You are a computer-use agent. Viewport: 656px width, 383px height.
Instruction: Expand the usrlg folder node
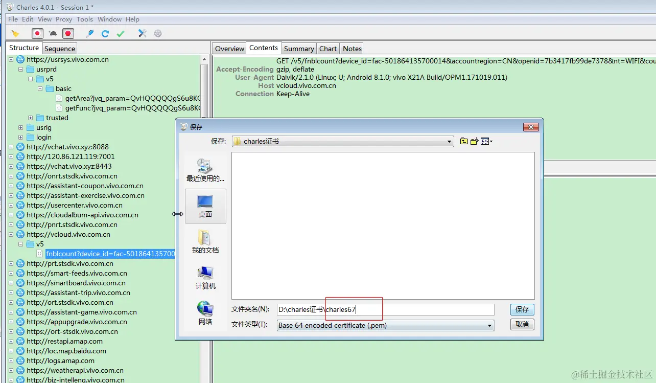[x=21, y=127]
